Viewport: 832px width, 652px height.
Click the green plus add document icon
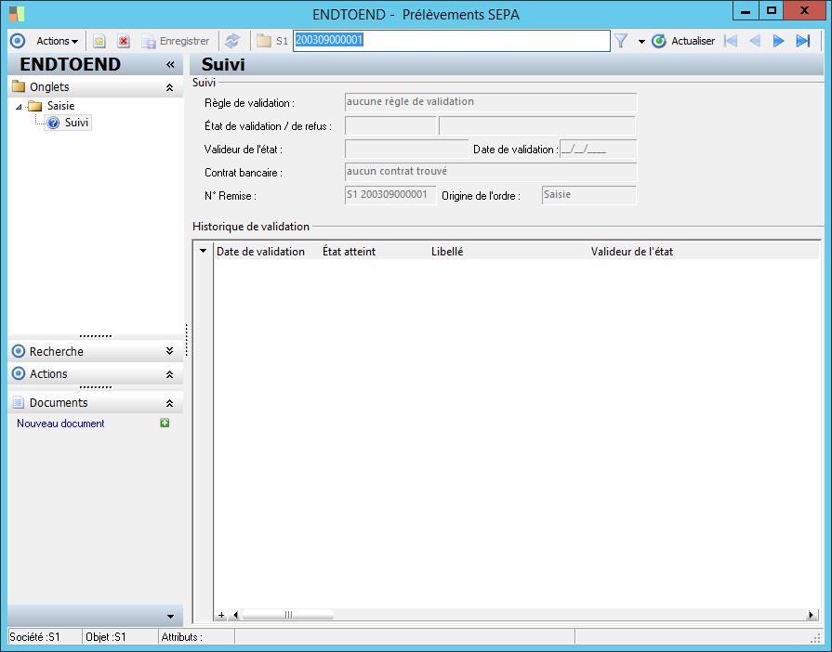pos(165,423)
